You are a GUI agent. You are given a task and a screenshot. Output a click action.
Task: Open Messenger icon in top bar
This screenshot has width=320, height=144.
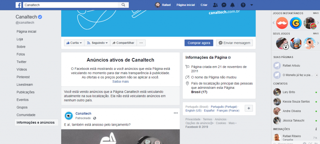click(224, 5)
